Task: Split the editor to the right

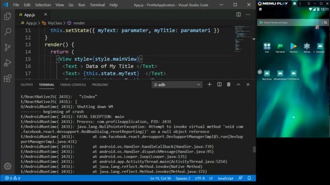Action: point(238,14)
